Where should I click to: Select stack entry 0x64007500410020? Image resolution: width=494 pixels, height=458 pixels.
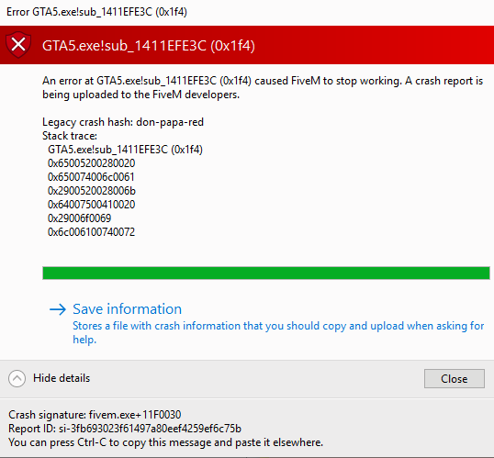[x=92, y=205]
